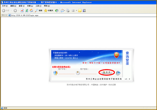Click the 苏州市鼎点电子商务有限公司 footer text
The height and width of the screenshot is (110, 157).
pyautogui.click(x=78, y=85)
